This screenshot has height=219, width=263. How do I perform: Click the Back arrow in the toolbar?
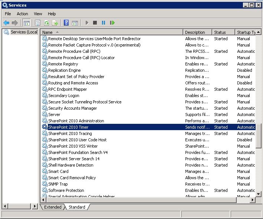click(x=6, y=23)
